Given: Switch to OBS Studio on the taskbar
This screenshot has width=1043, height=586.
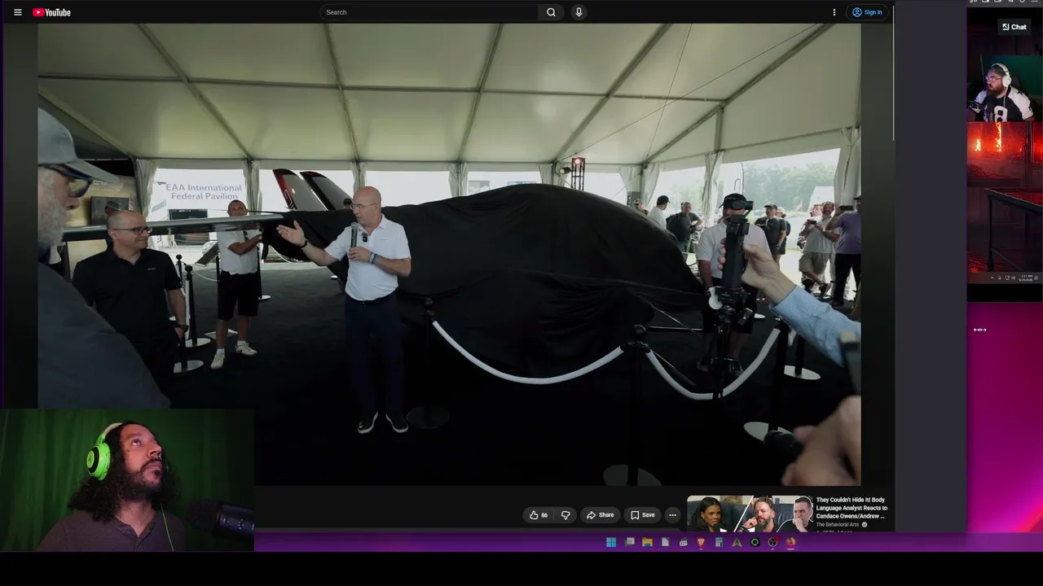Looking at the screenshot, I should [772, 542].
